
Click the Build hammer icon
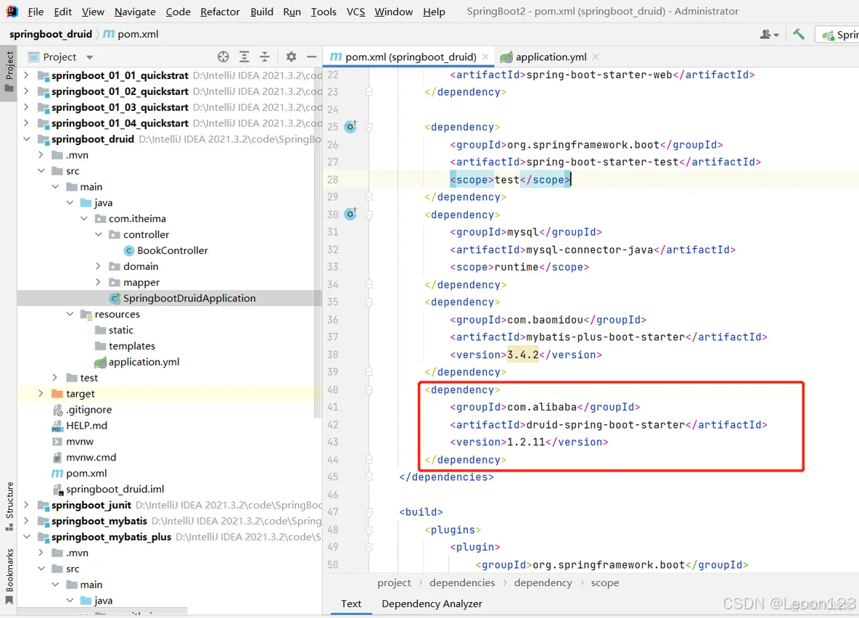pos(799,35)
